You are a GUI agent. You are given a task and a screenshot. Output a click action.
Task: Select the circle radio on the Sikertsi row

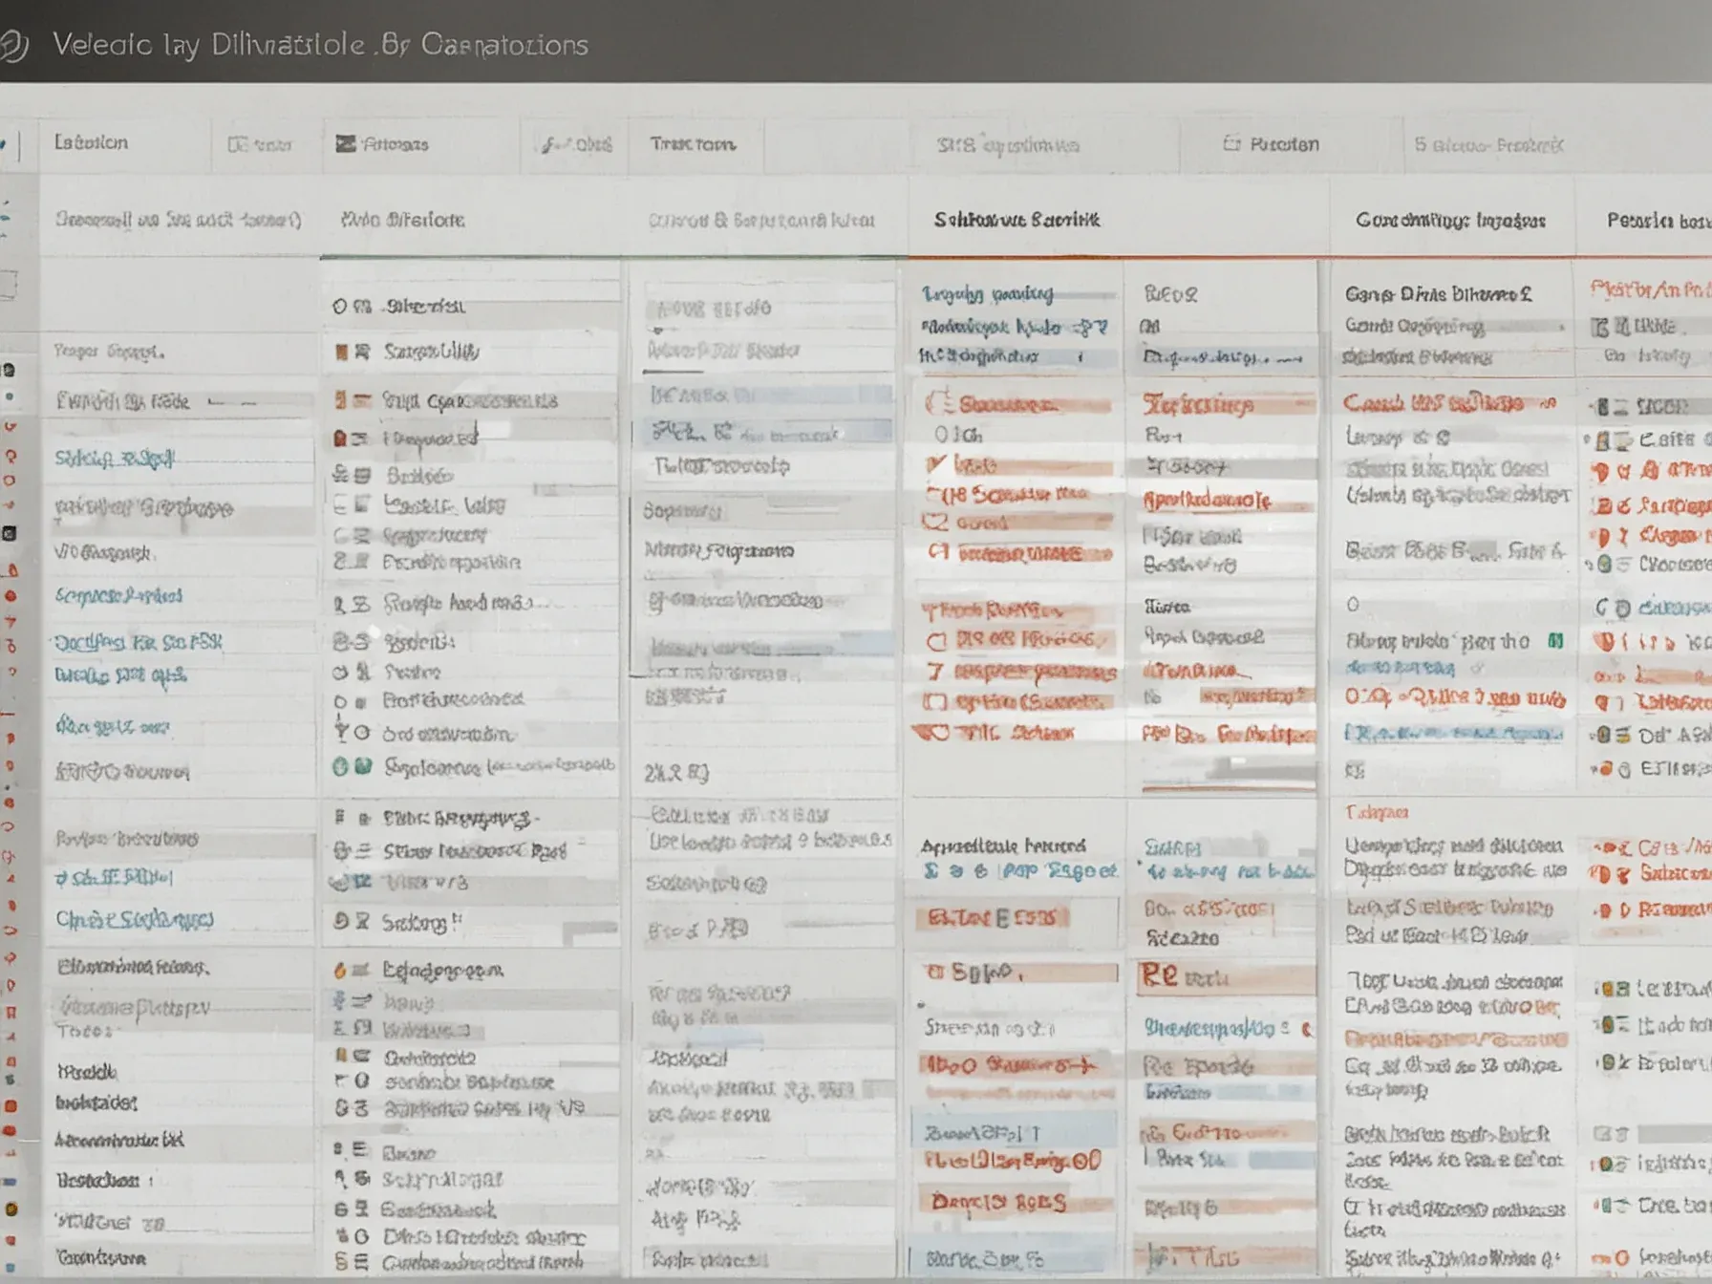339,307
